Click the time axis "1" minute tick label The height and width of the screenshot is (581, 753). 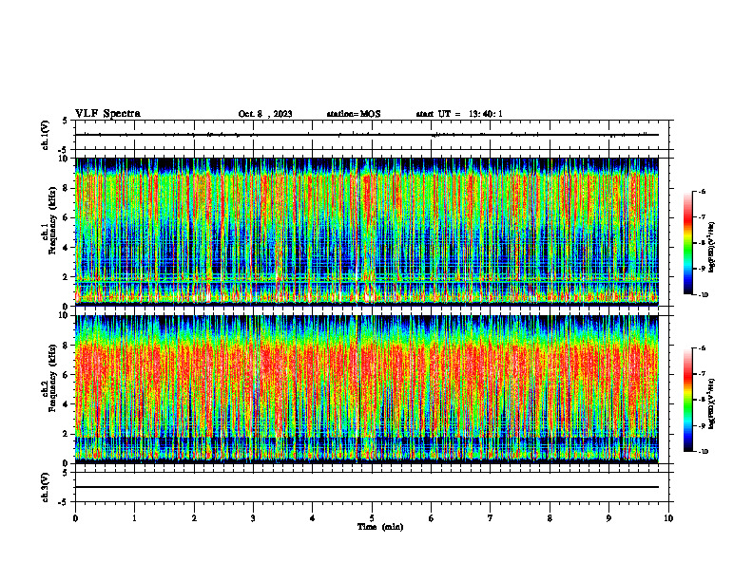(134, 518)
